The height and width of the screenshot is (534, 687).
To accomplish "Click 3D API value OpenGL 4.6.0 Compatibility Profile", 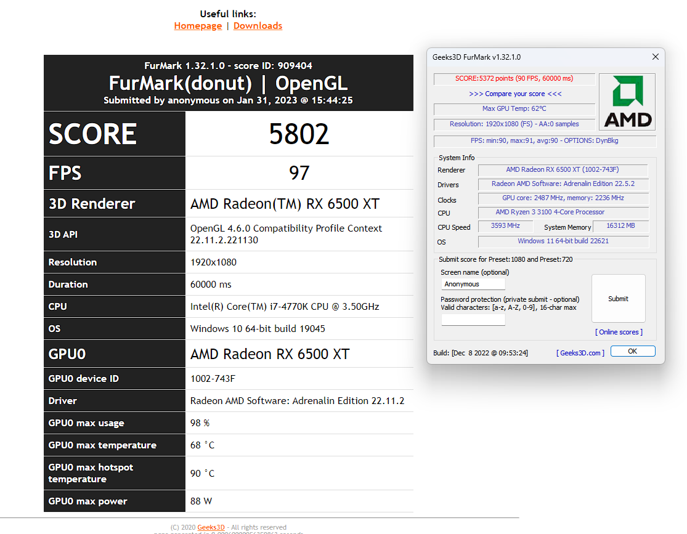I will point(286,235).
